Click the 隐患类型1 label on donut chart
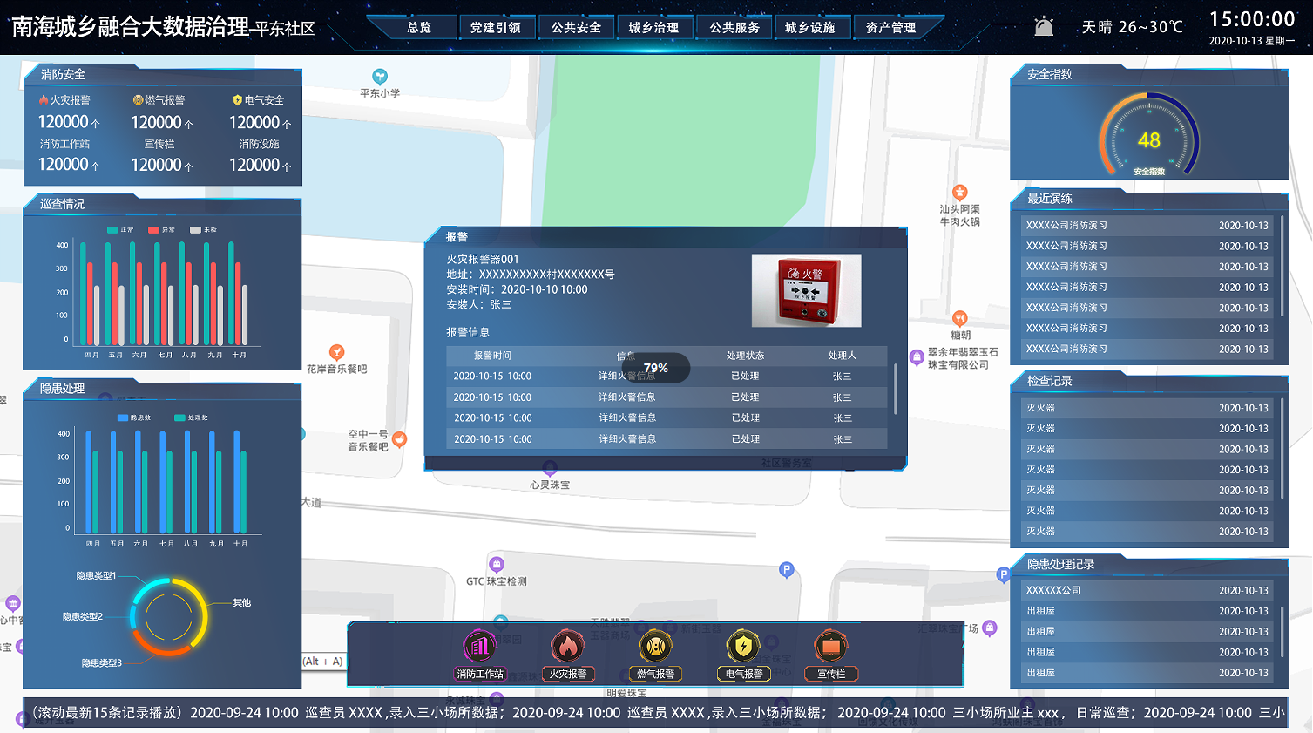This screenshot has height=733, width=1313. tap(96, 576)
